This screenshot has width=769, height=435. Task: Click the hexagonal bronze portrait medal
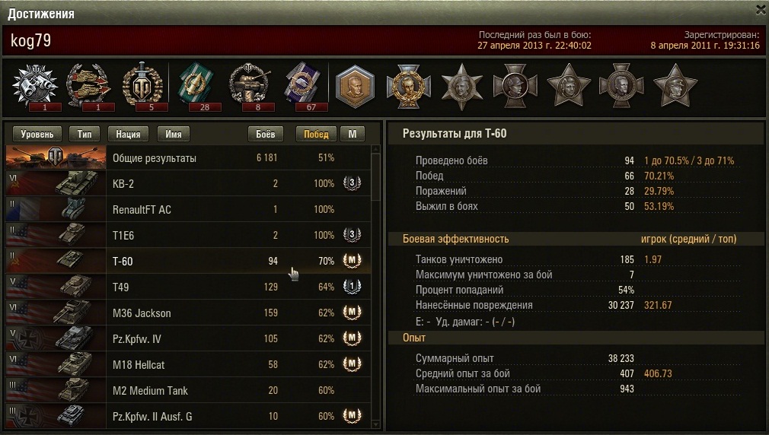click(356, 86)
